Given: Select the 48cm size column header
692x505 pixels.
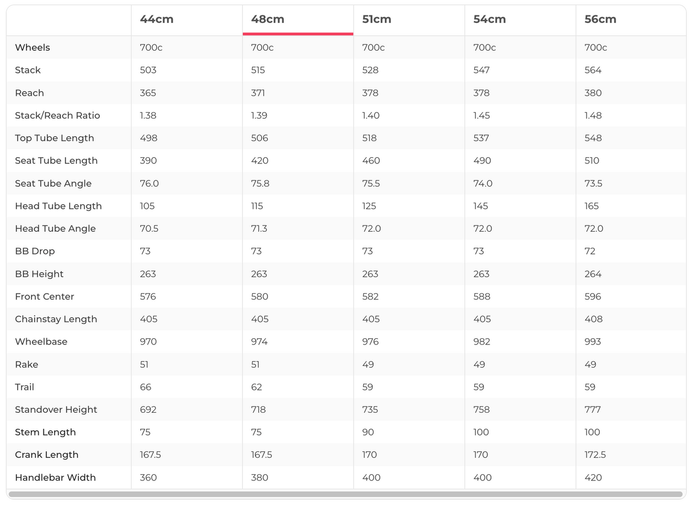Looking at the screenshot, I should 268,19.
